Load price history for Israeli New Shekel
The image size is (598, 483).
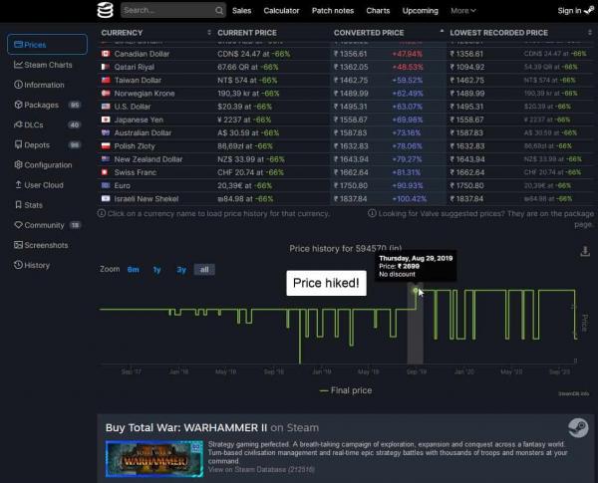click(147, 199)
